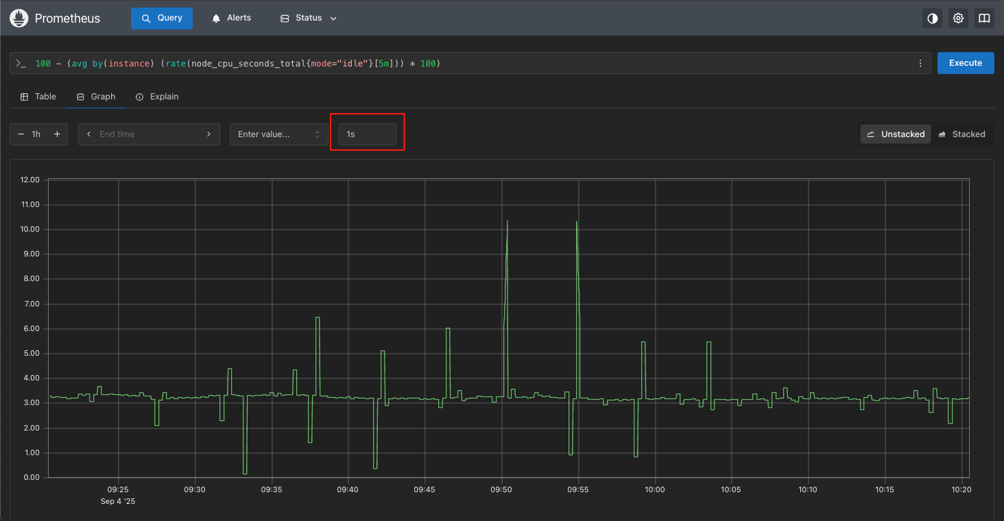1004x521 pixels.
Task: Click the Prometheus logo icon
Action: pos(19,19)
